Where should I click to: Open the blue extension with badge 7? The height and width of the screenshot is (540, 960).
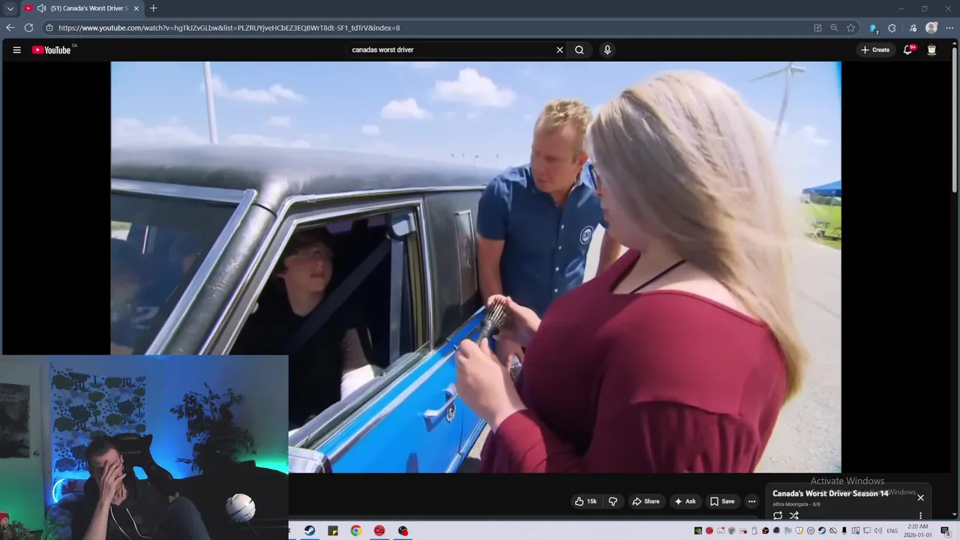(874, 28)
